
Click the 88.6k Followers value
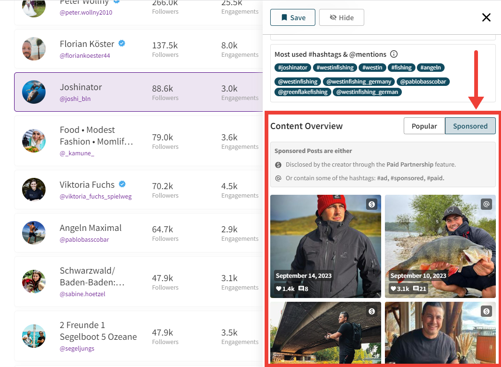coord(163,88)
